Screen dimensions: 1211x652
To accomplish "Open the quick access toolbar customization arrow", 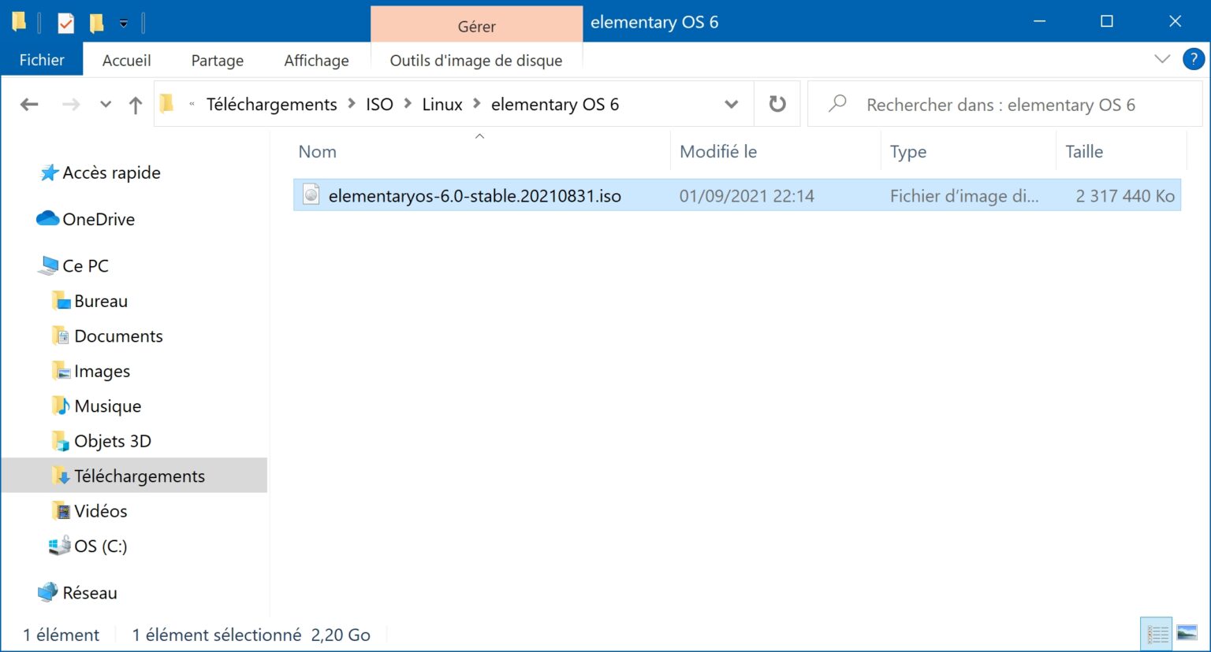I will point(125,24).
